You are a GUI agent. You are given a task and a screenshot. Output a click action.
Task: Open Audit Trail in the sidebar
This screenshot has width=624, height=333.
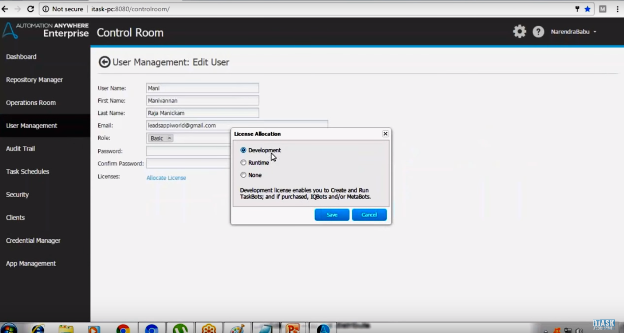click(x=21, y=149)
